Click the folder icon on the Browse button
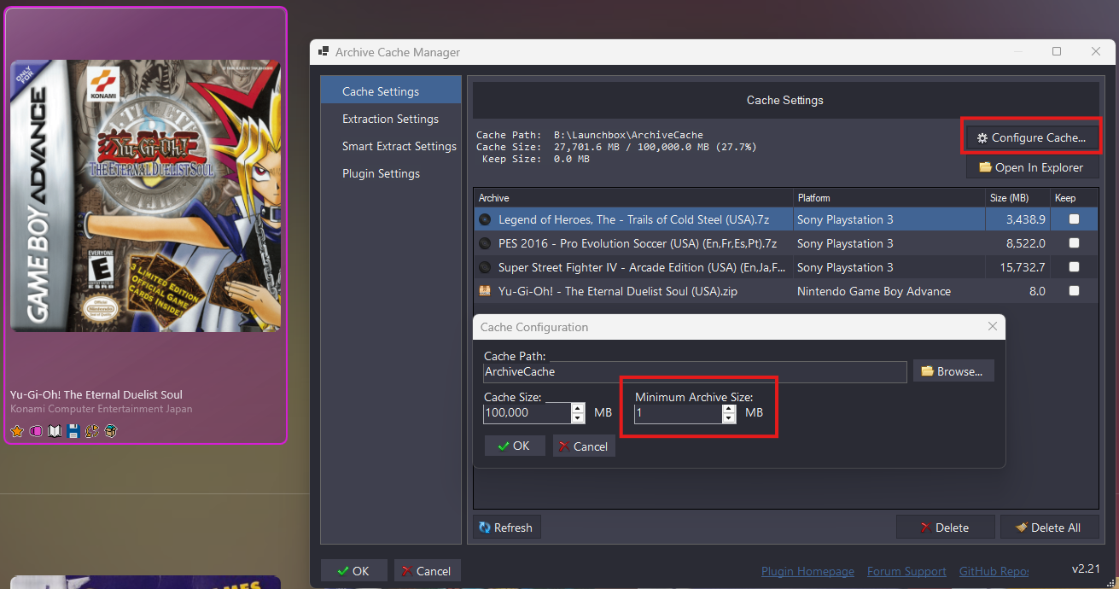The width and height of the screenshot is (1119, 589). pyautogui.click(x=927, y=371)
